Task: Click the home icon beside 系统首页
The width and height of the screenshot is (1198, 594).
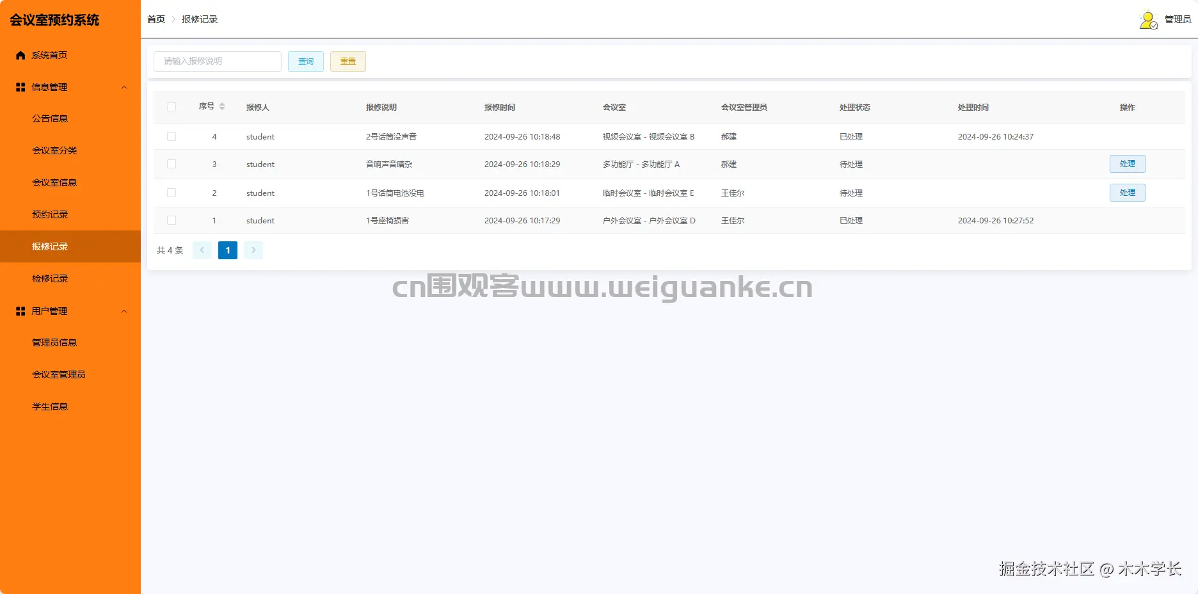Action: pyautogui.click(x=20, y=55)
